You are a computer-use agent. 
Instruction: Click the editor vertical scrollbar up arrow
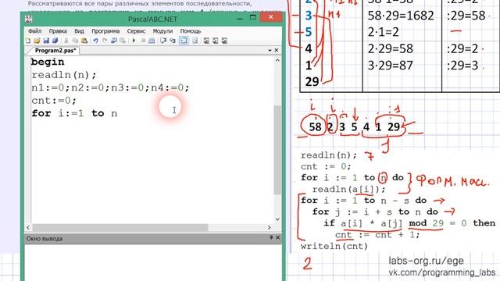277,60
